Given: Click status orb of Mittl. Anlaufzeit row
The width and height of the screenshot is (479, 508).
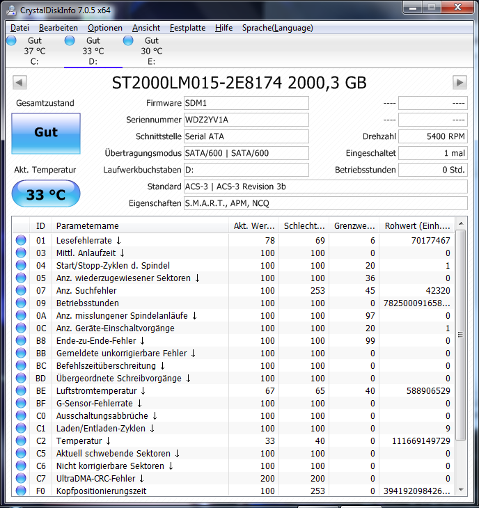Looking at the screenshot, I should (21, 253).
